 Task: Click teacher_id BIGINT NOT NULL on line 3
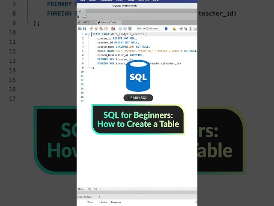pos(118,42)
